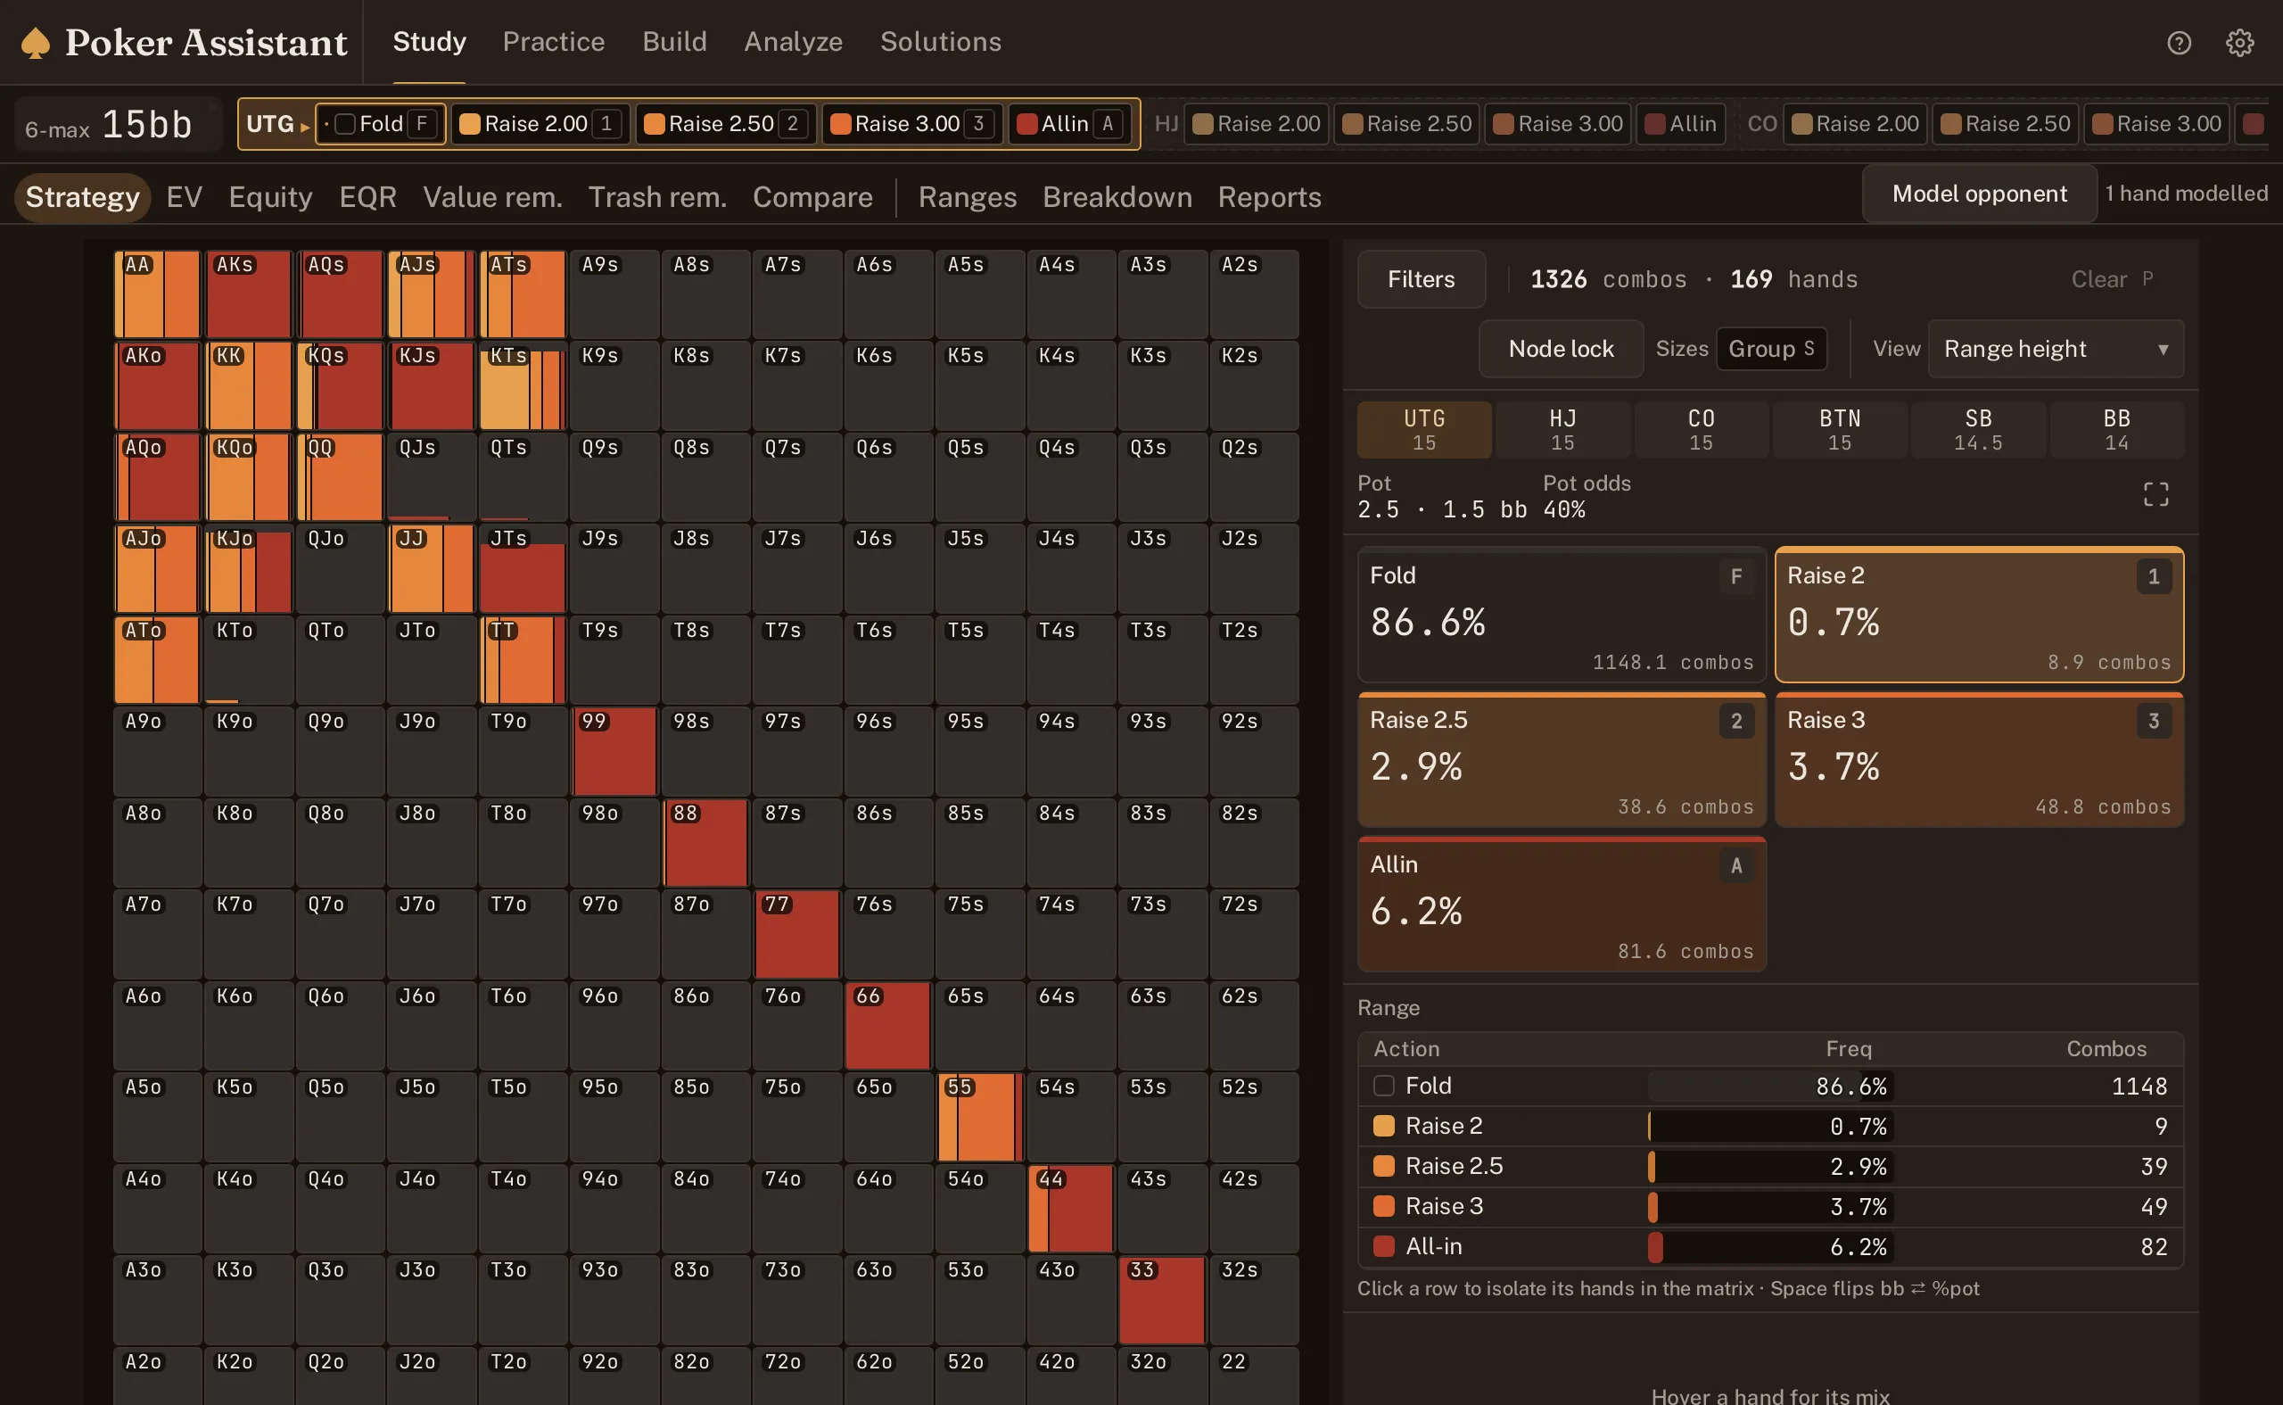Choose UTG Raise 2.50 action
Screen dimensions: 2283x1405
pyautogui.click(x=725, y=125)
